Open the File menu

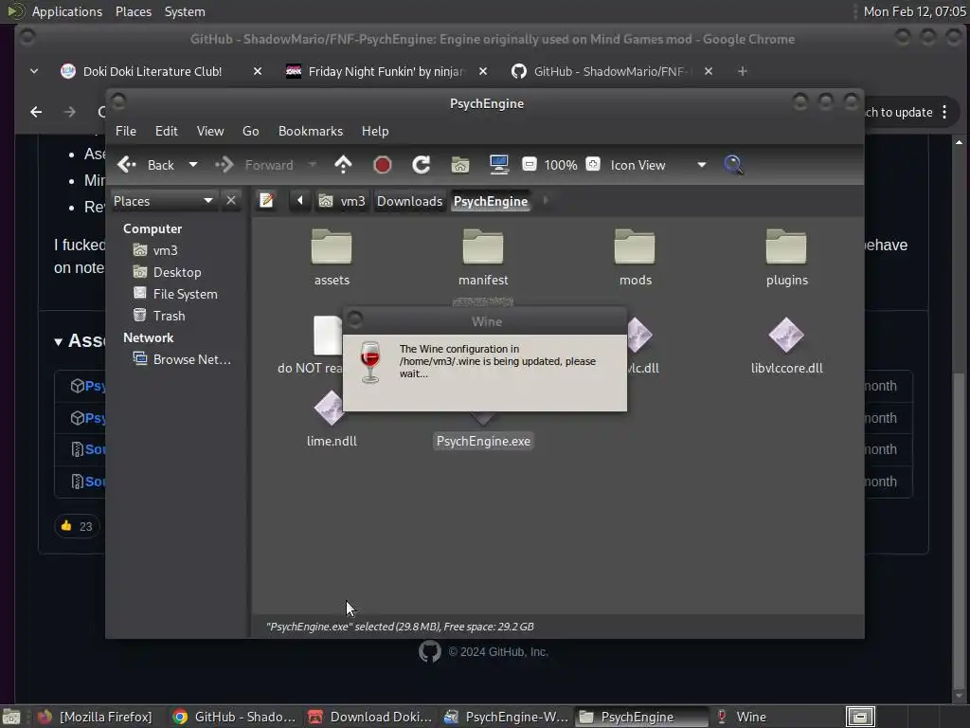click(126, 131)
